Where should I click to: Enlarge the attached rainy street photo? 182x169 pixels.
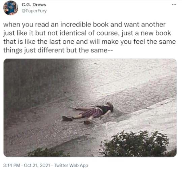[90, 108]
